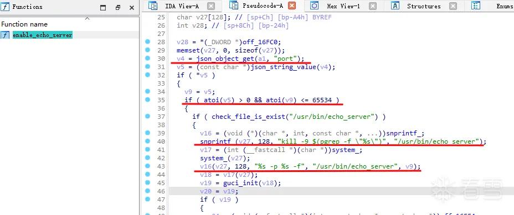Click the enable_echo_server function icon
The height and width of the screenshot is (215, 514).
click(5, 35)
